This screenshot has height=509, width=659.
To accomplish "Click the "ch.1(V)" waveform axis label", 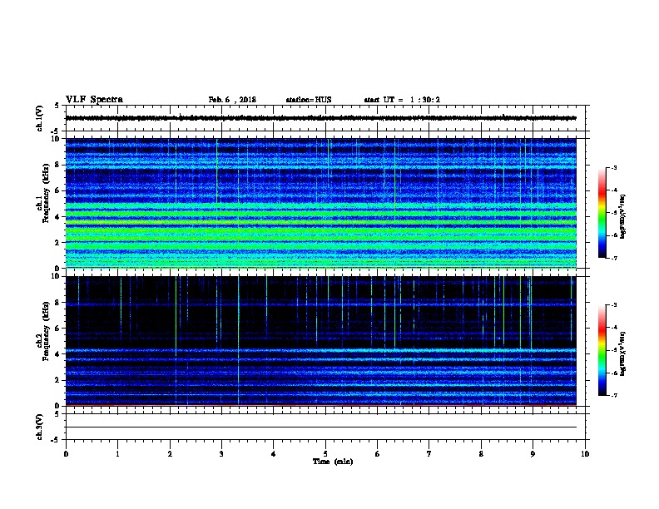I will pos(40,118).
